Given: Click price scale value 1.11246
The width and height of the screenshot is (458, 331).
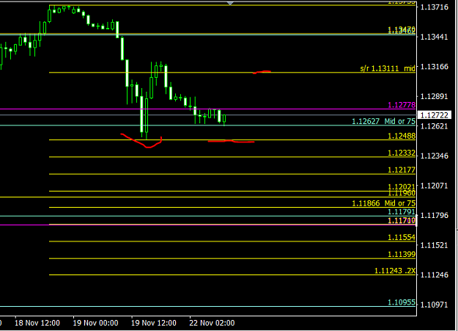Looking at the screenshot, I should [x=434, y=274].
